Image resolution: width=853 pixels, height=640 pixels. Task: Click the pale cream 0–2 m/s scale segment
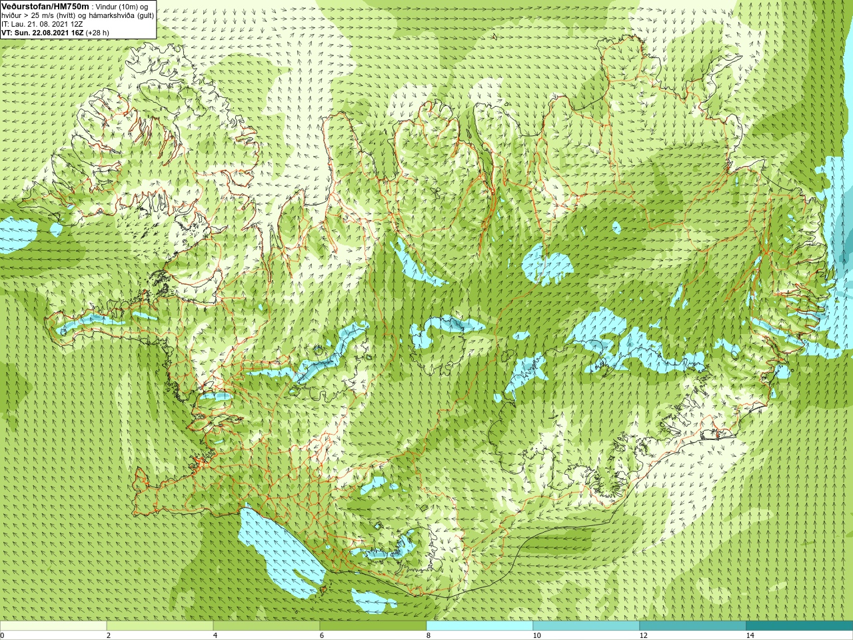click(x=53, y=626)
